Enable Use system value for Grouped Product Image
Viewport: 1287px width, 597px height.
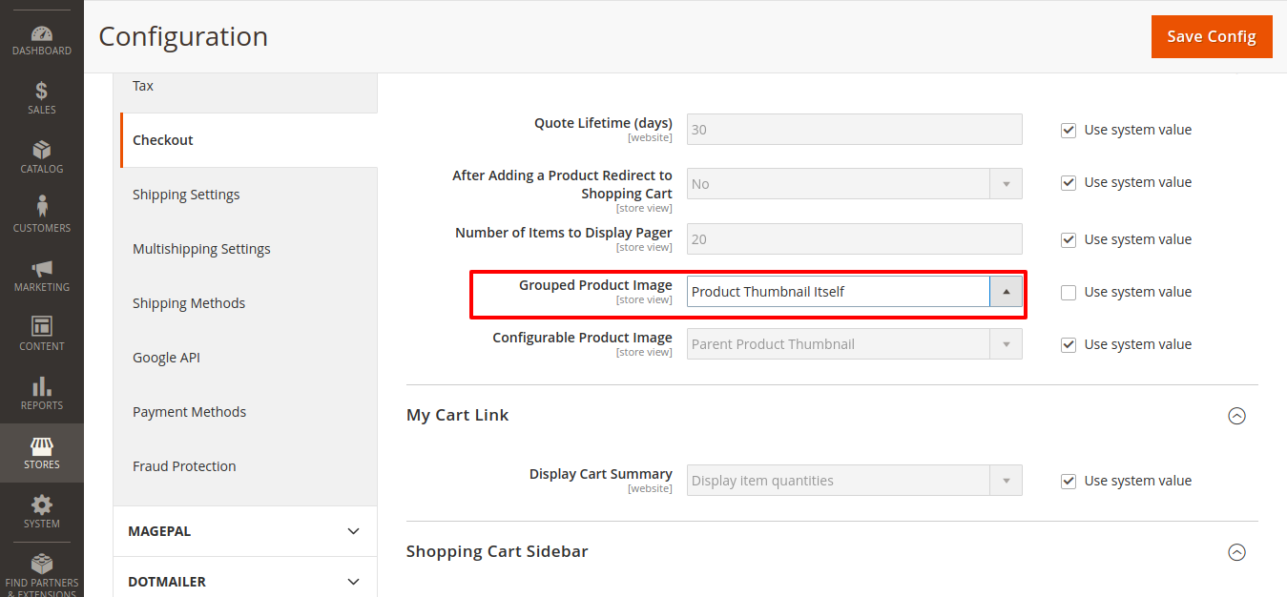click(x=1068, y=292)
